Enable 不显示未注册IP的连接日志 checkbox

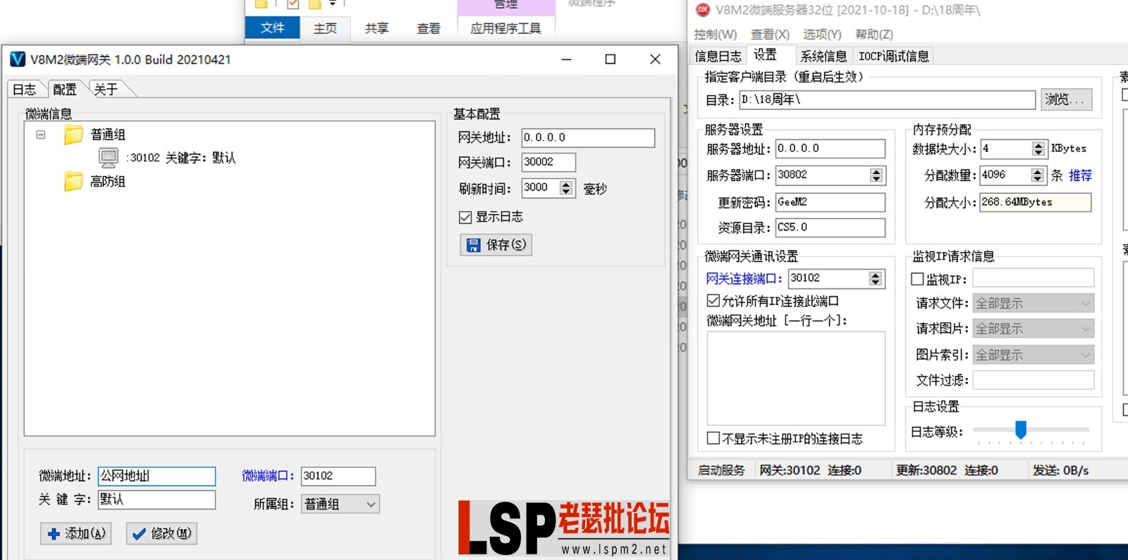pos(713,438)
